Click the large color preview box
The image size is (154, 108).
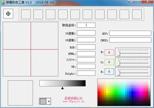[20, 93]
